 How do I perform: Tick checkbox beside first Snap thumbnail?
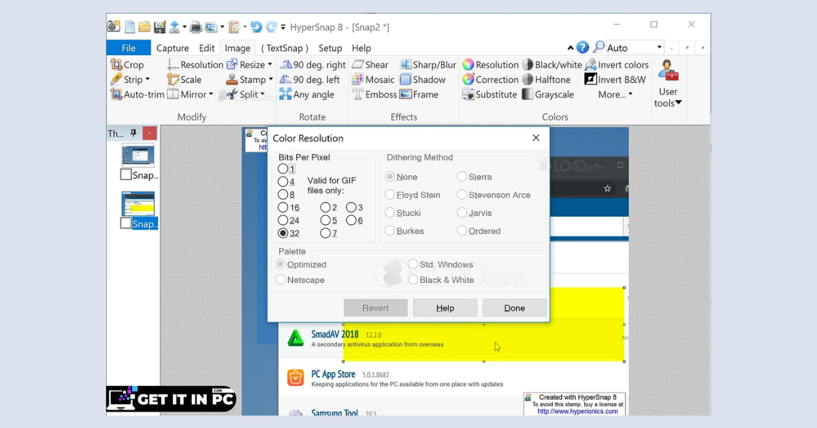126,175
